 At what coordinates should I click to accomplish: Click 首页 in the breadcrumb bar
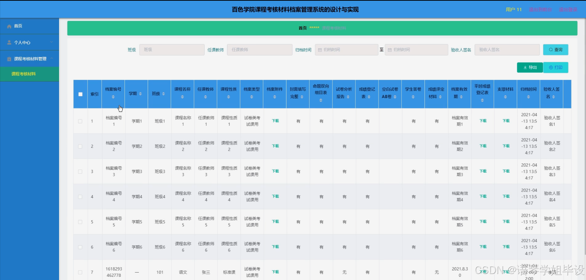tap(302, 28)
